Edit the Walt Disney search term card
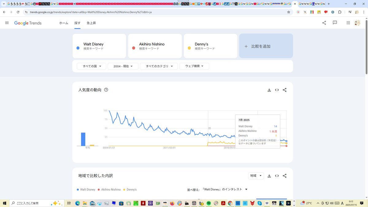 point(99,46)
